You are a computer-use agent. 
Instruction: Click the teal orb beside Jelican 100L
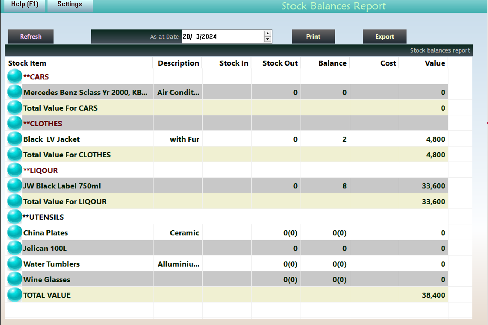pyautogui.click(x=14, y=248)
